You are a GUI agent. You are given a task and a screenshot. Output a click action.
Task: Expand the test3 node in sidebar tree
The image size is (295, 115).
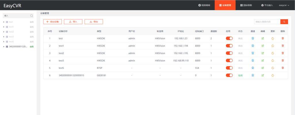coord(4,37)
